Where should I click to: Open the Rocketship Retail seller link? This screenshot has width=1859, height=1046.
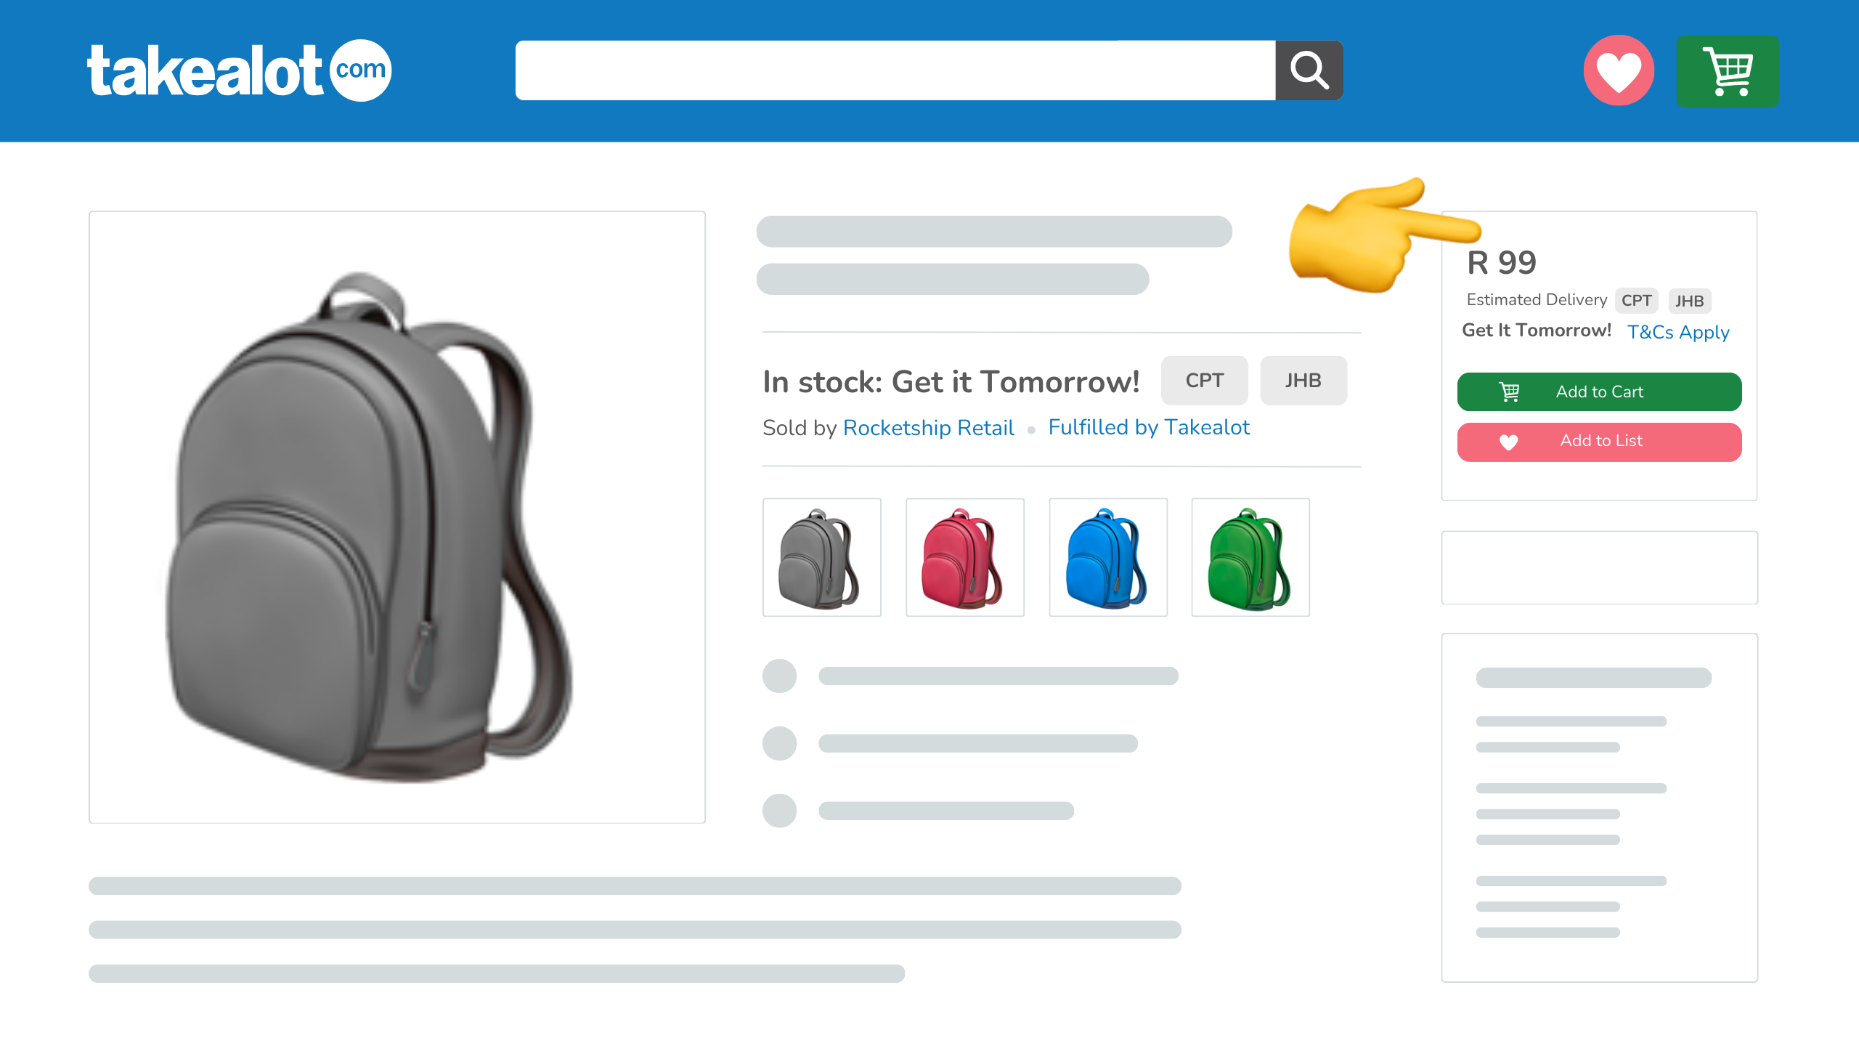coord(929,428)
